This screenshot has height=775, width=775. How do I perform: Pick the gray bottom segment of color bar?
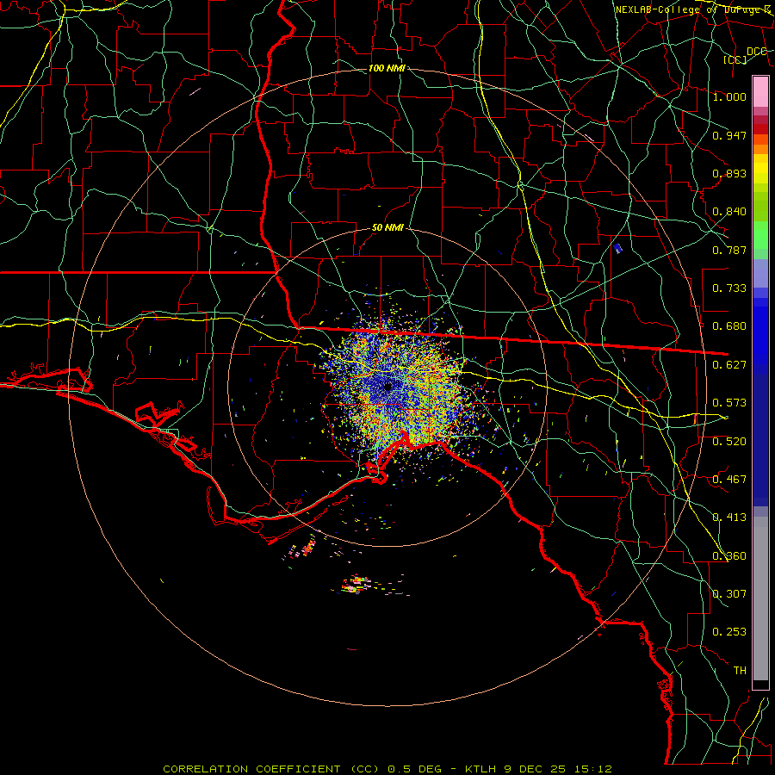click(760, 598)
